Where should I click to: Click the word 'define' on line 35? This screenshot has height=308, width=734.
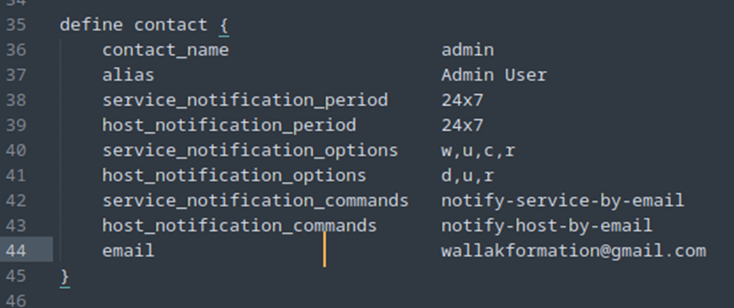(x=92, y=25)
